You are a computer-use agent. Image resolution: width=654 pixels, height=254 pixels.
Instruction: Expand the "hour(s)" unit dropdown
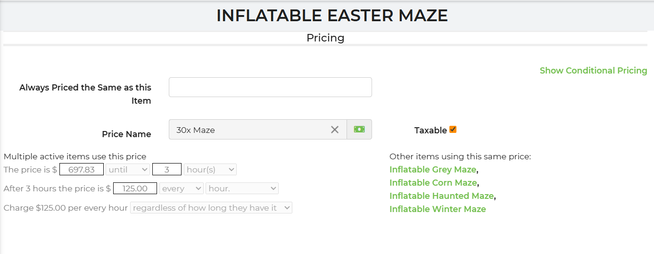coord(210,170)
